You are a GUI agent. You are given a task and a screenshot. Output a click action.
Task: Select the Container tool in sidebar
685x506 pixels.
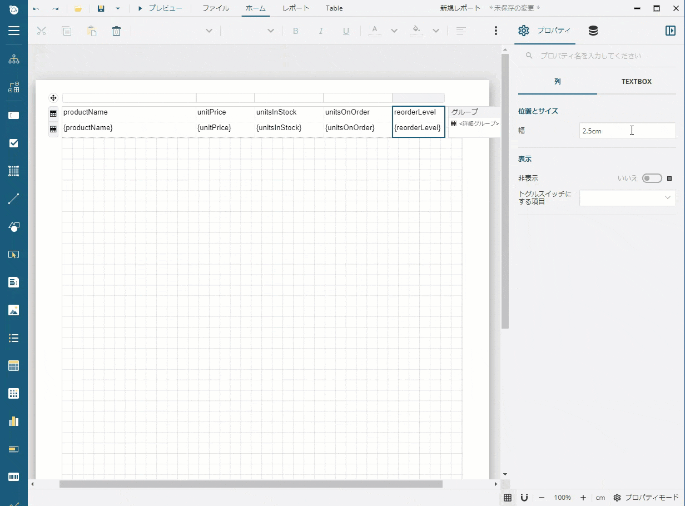pyautogui.click(x=14, y=171)
